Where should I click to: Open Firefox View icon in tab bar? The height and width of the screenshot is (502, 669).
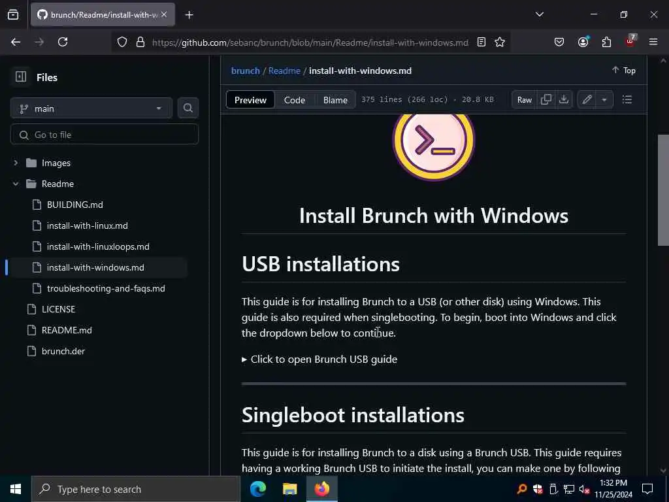click(13, 14)
